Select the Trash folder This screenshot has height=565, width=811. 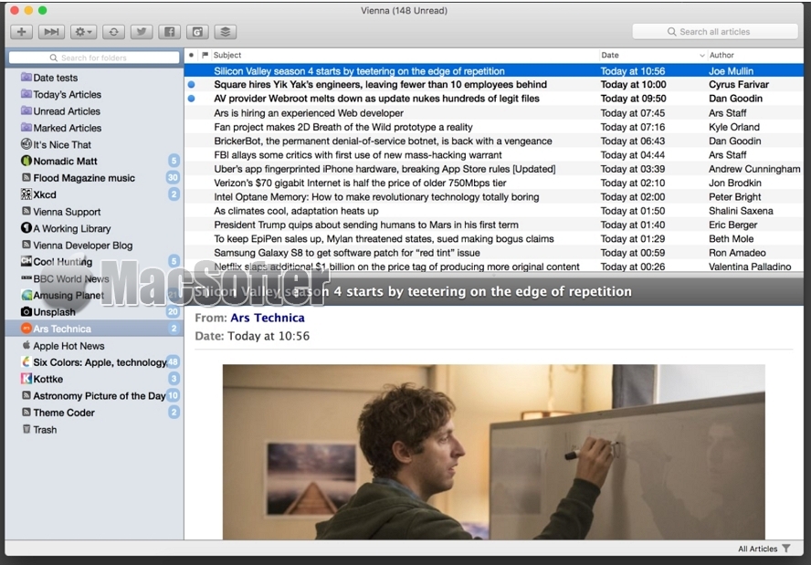click(94, 430)
